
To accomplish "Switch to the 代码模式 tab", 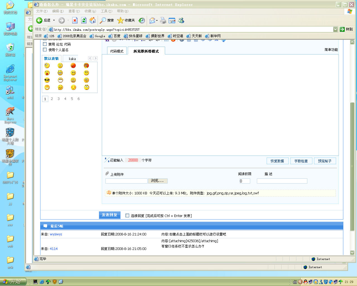I will [x=117, y=51].
